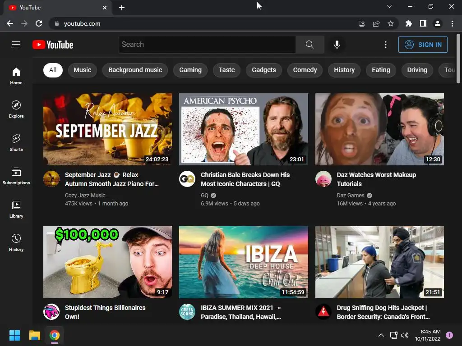Image resolution: width=462 pixels, height=346 pixels.
Task: Go to Home in sidebar
Action: 16,76
